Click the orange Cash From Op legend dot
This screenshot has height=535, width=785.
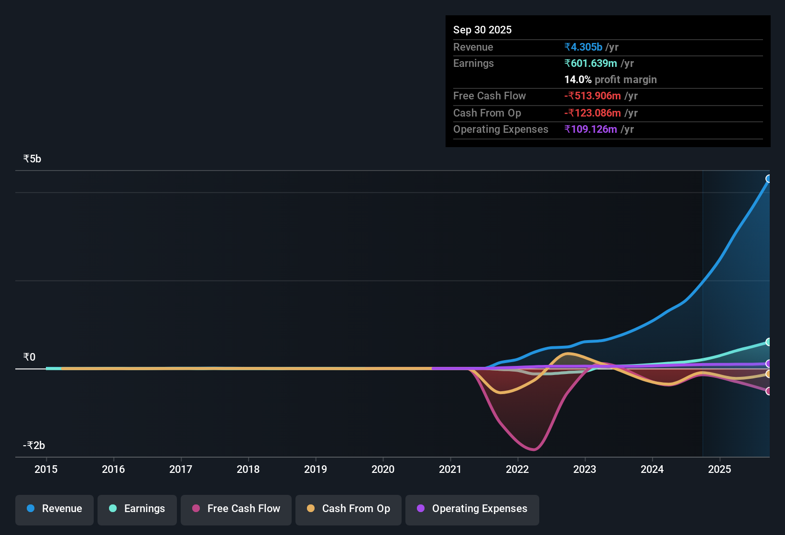[311, 509]
